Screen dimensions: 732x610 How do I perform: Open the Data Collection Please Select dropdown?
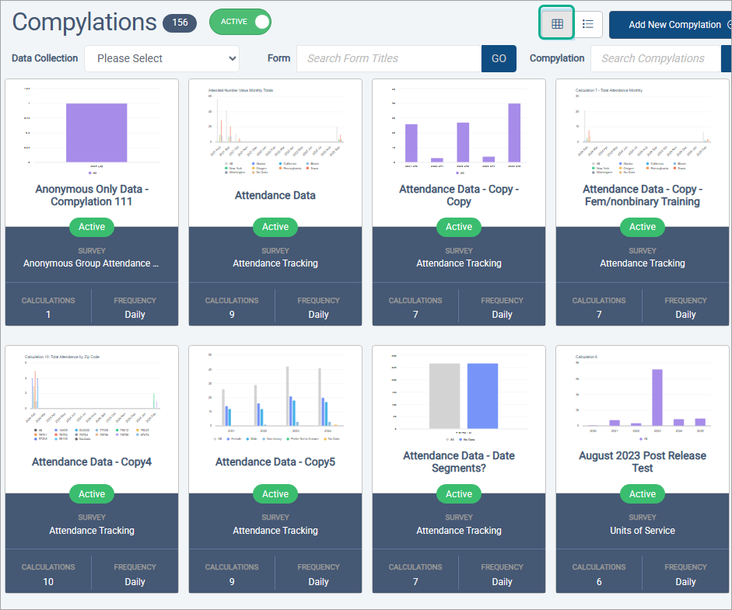[x=161, y=58]
